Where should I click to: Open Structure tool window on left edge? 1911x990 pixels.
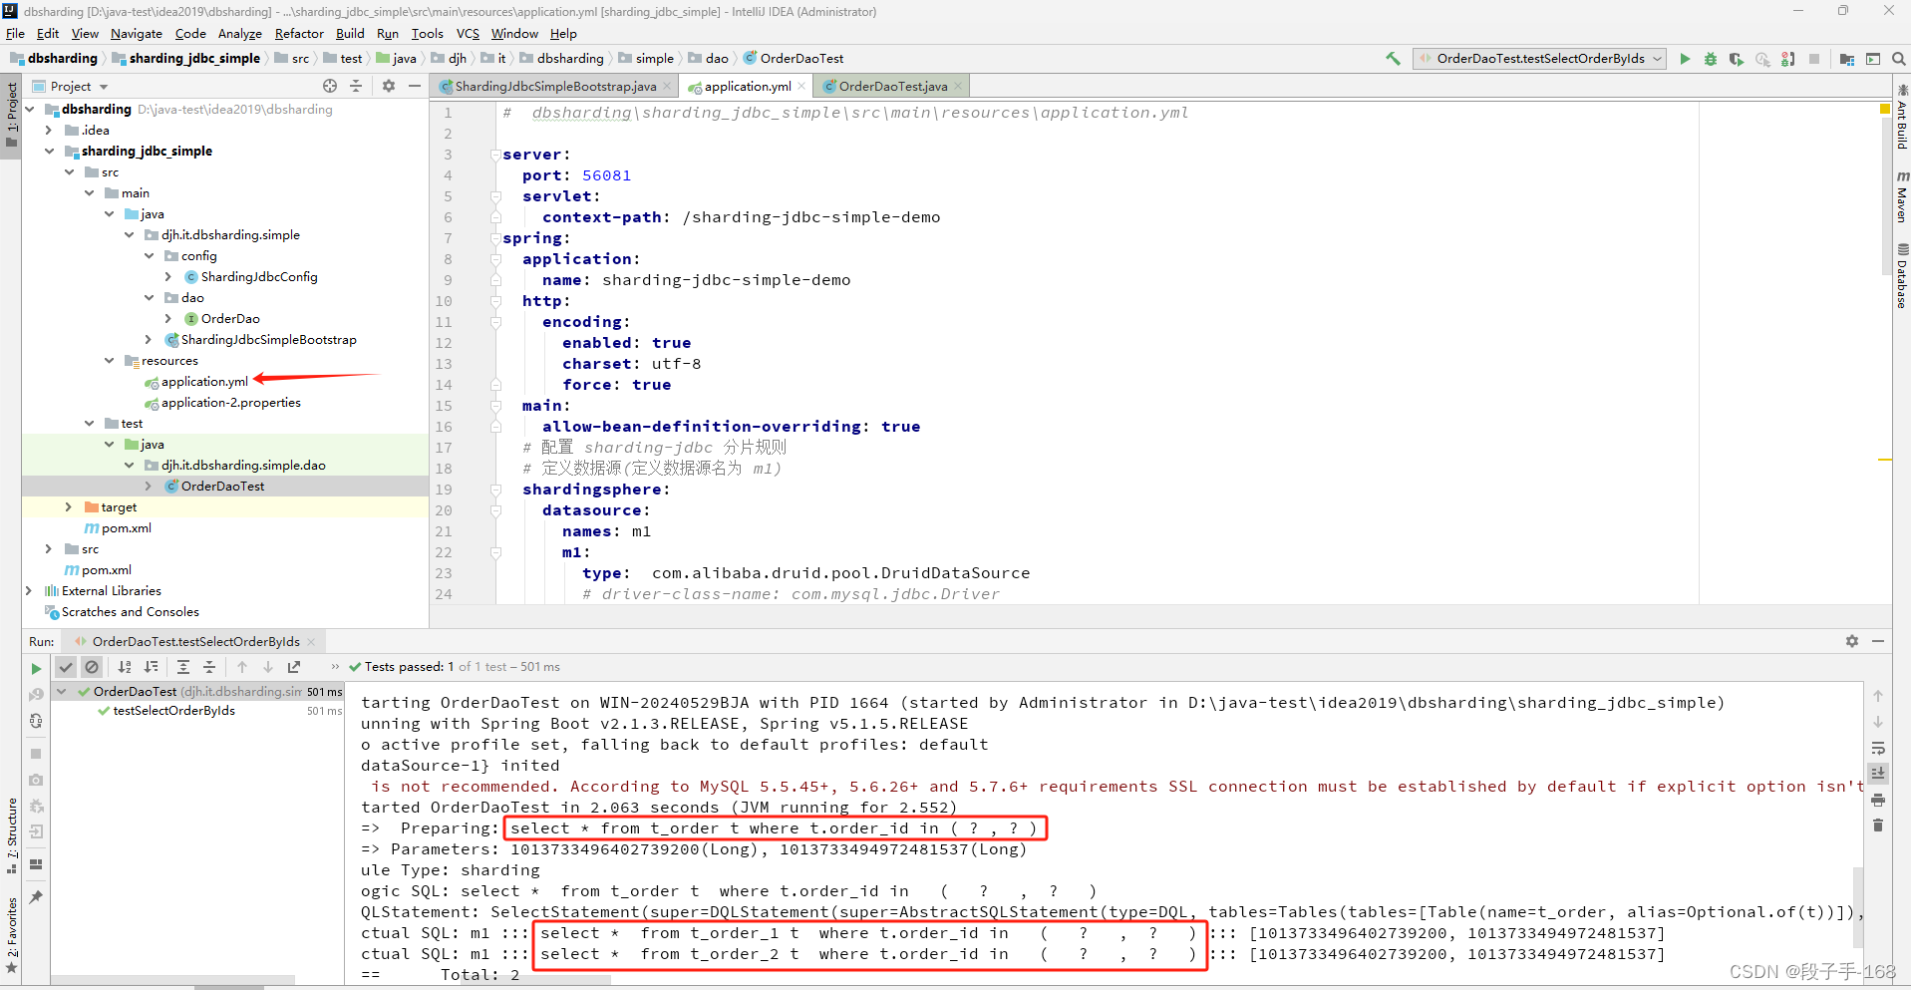click(12, 835)
